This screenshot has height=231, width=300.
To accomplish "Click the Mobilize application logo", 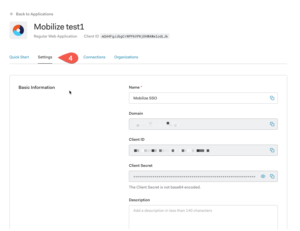I will 18,30.
